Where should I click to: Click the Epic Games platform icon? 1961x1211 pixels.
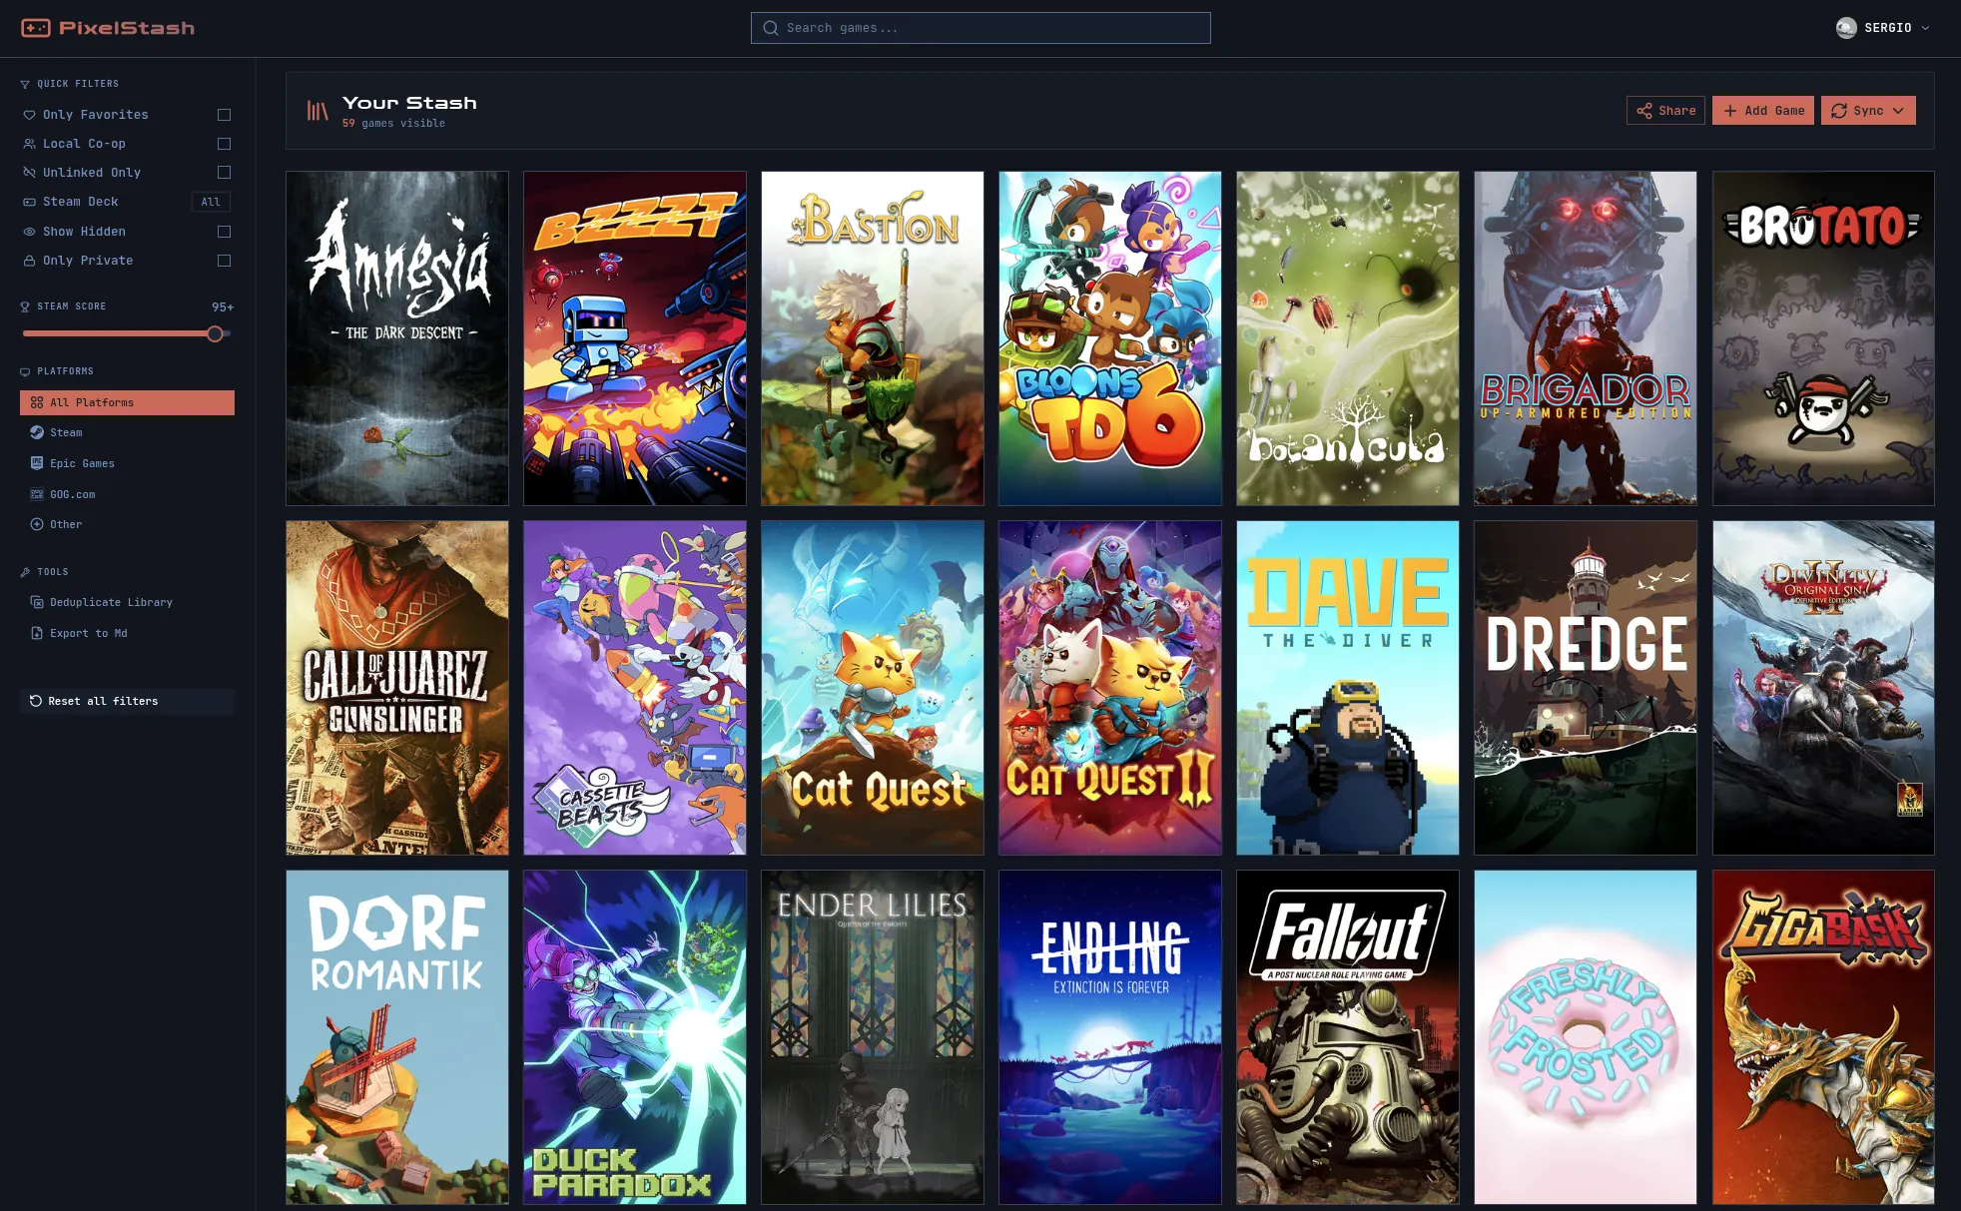(x=37, y=463)
